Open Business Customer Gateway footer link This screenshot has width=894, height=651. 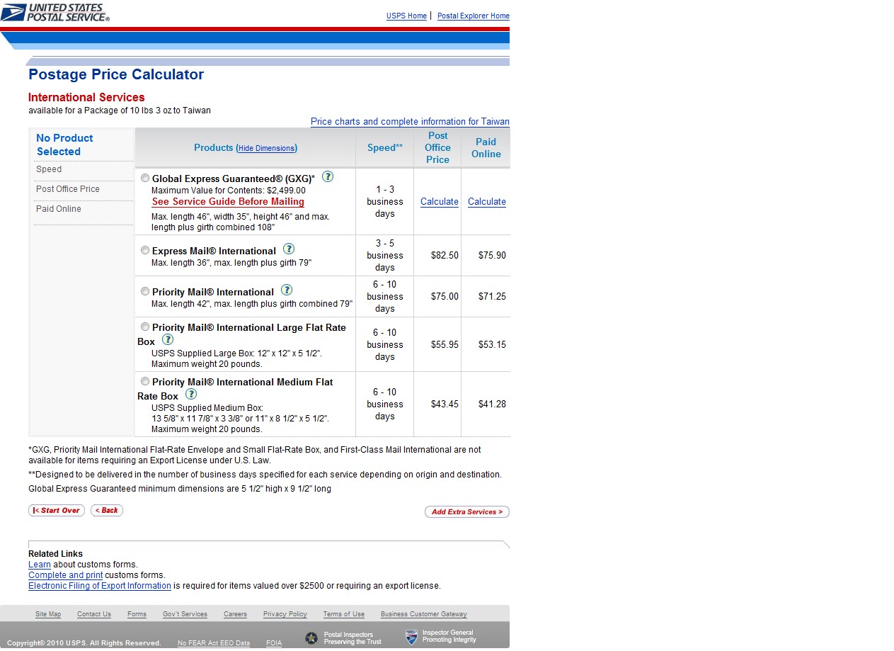[424, 614]
